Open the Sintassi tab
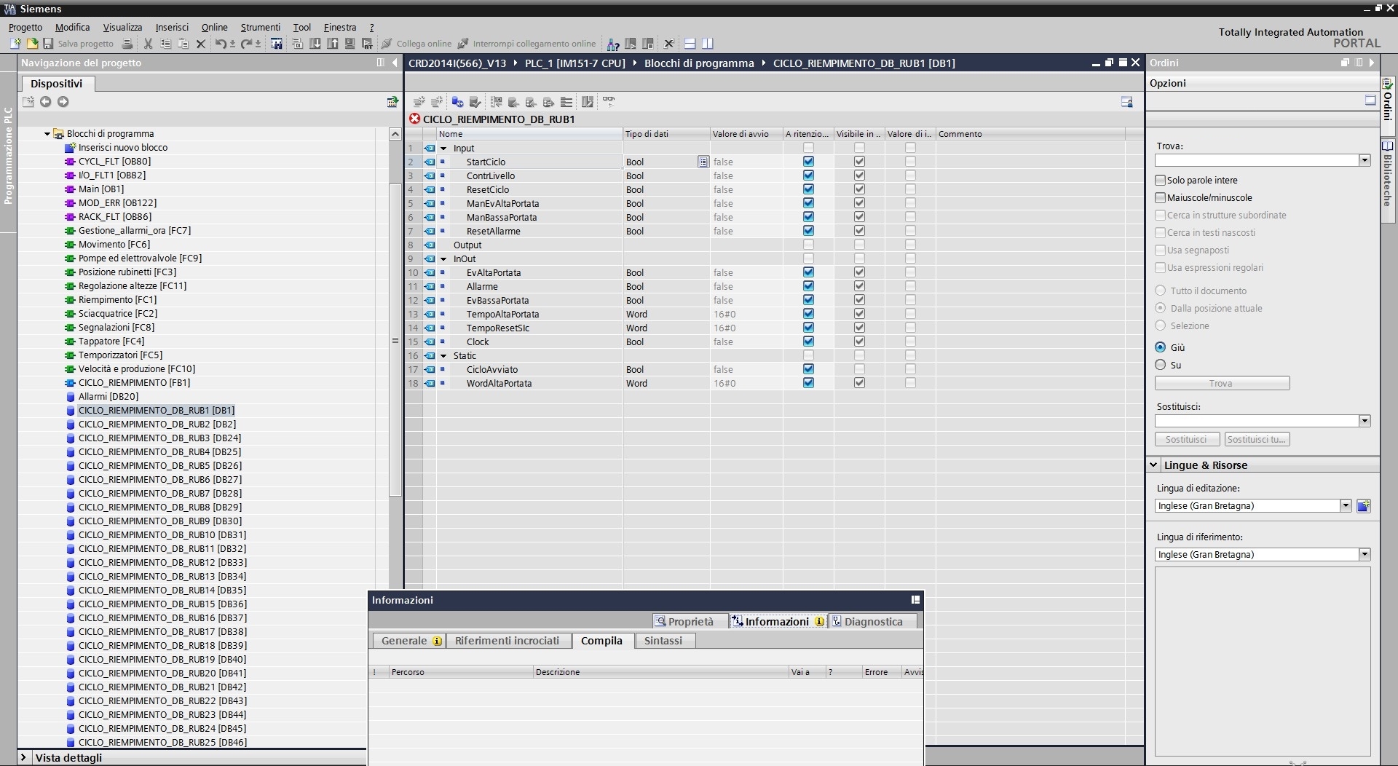Image resolution: width=1398 pixels, height=766 pixels. [663, 641]
